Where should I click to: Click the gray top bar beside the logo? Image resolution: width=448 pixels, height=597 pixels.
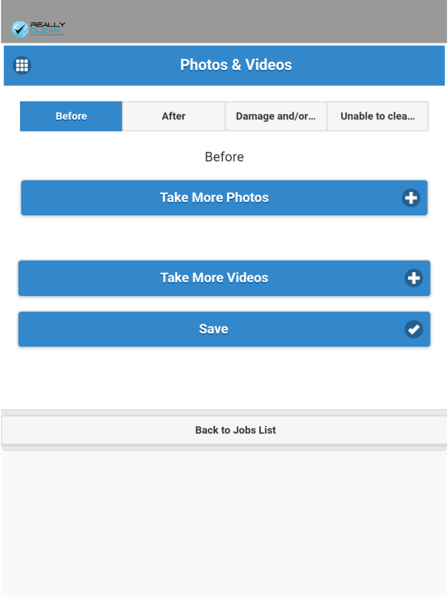coord(255,22)
